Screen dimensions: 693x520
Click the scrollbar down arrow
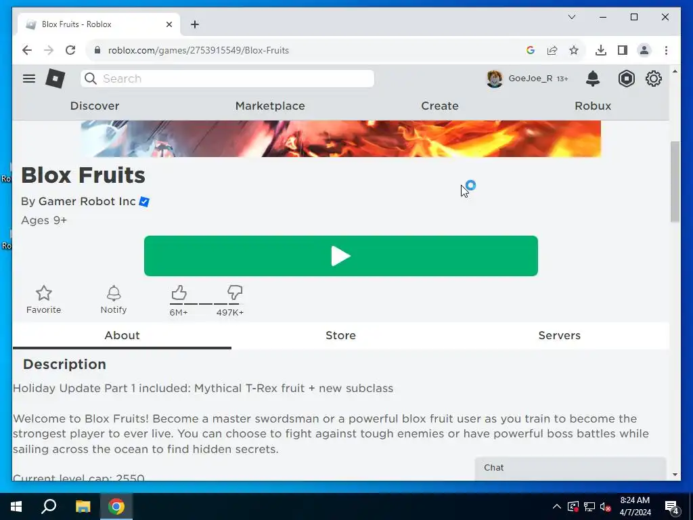[675, 475]
